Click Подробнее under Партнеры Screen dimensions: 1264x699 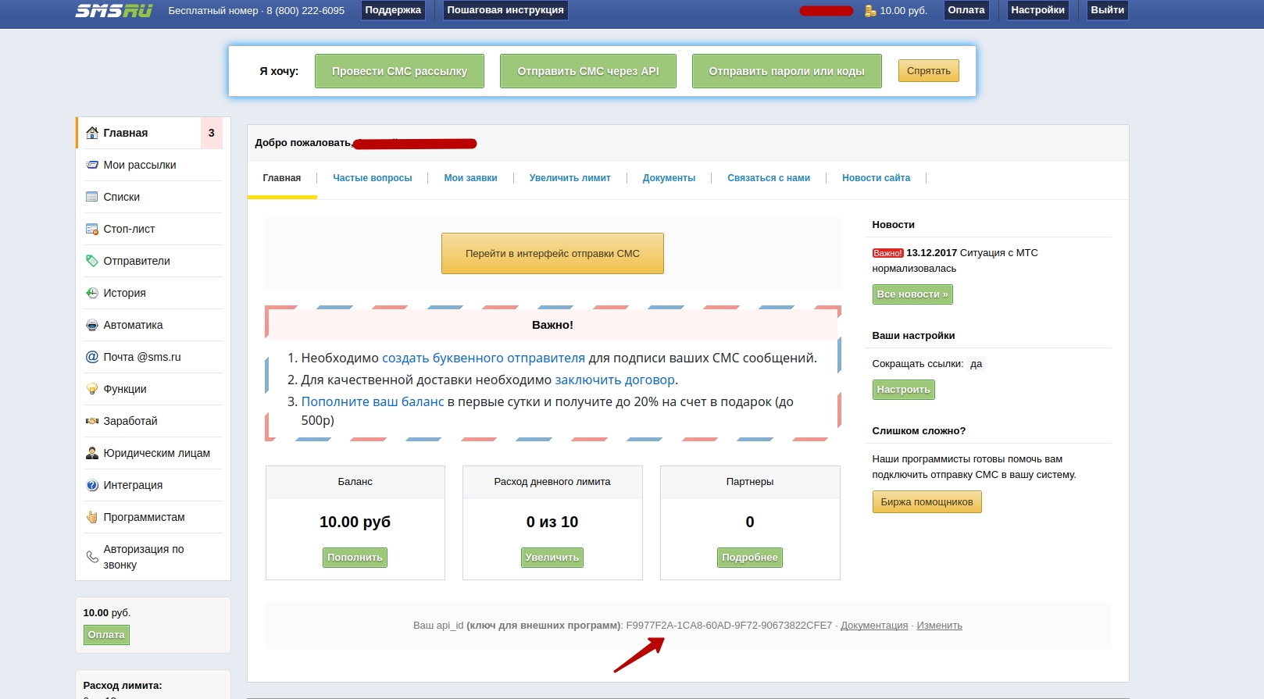pos(750,558)
